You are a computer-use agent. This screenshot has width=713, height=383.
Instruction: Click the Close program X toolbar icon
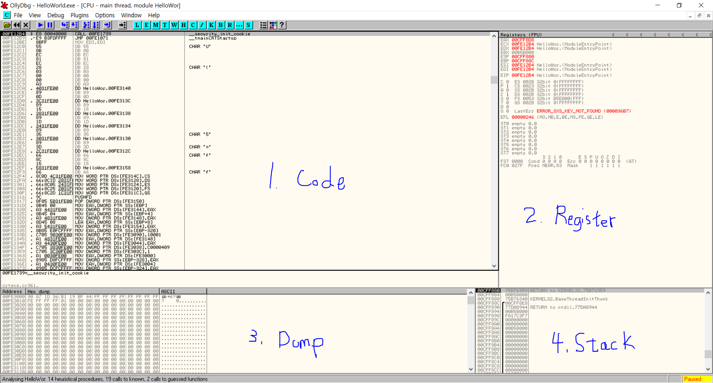coord(26,25)
